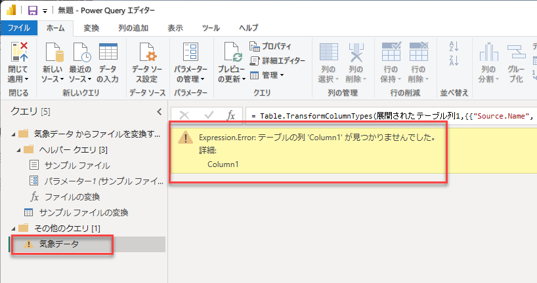
Task: Collapse the その他のクエリ [1] folder arrow
Action: pos(13,229)
